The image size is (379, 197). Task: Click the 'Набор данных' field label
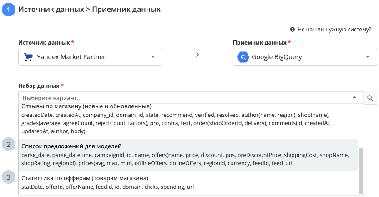tap(39, 86)
